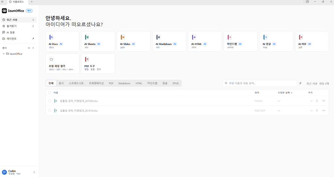Viewport: 334px width, 177px height.
Task: Switch to the PDF filter tab
Action: point(111,83)
